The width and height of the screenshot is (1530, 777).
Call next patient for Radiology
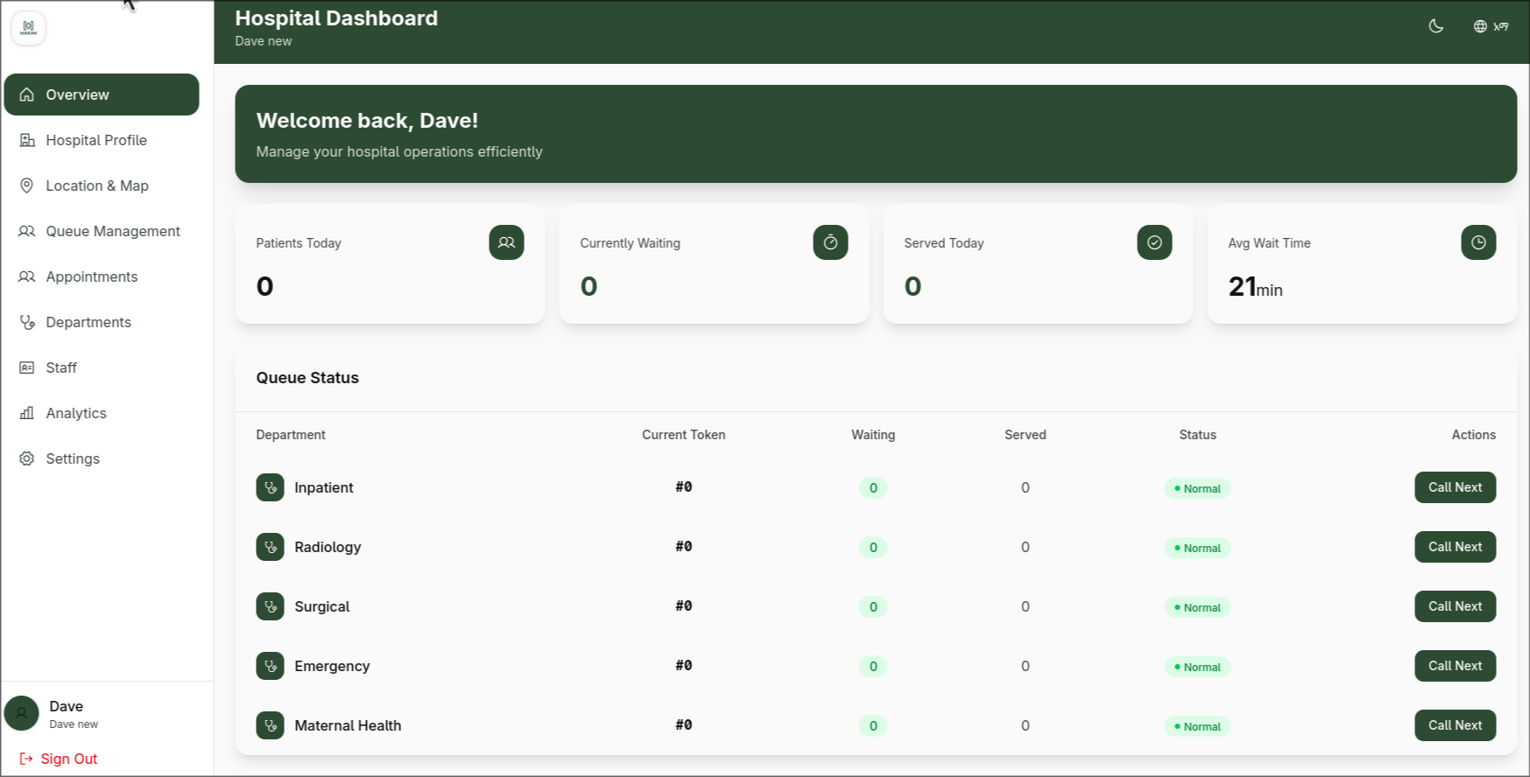tap(1455, 547)
